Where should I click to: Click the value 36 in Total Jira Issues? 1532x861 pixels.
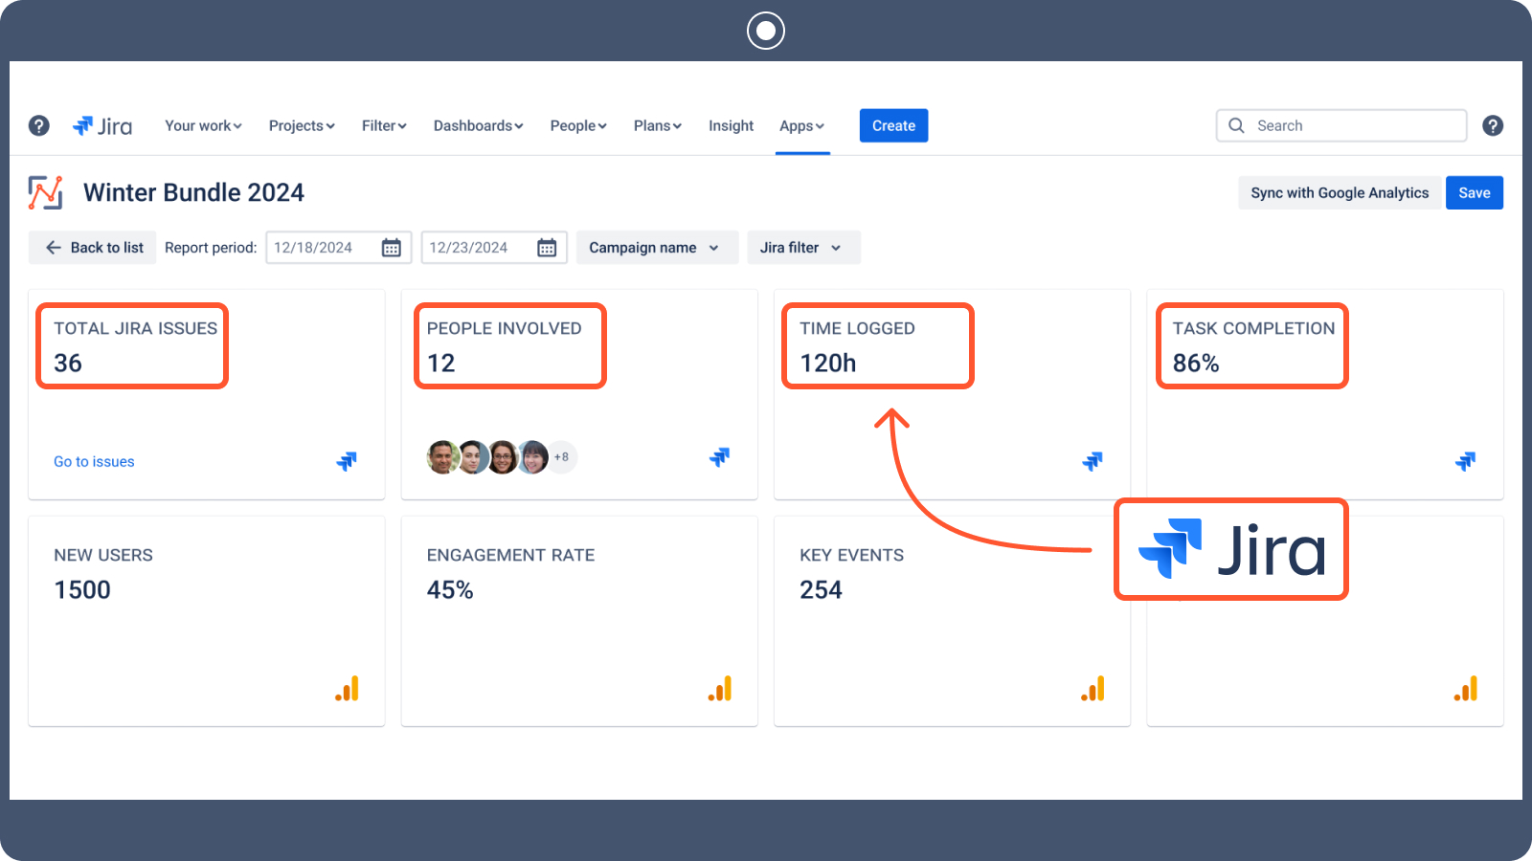coord(68,364)
